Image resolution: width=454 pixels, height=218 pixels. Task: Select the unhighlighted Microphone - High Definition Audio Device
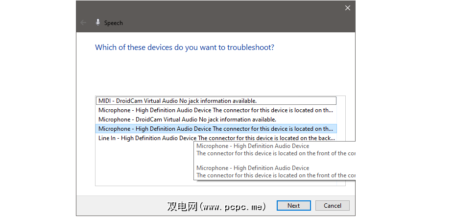click(x=215, y=110)
